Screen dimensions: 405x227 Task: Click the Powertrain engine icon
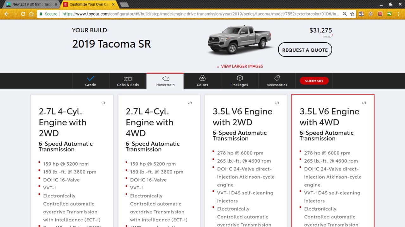pyautogui.click(x=165, y=78)
